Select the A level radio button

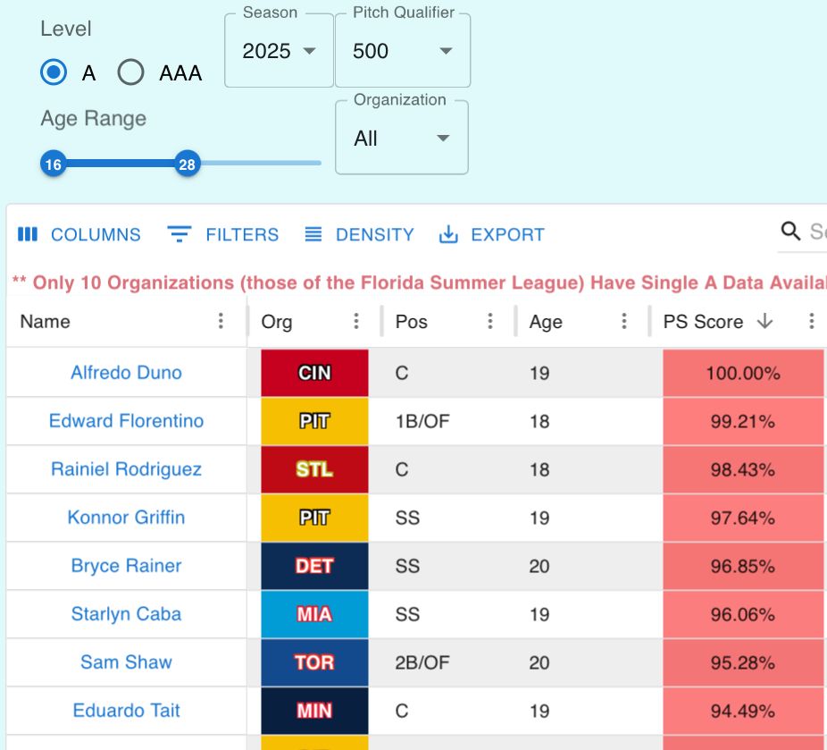click(x=54, y=72)
